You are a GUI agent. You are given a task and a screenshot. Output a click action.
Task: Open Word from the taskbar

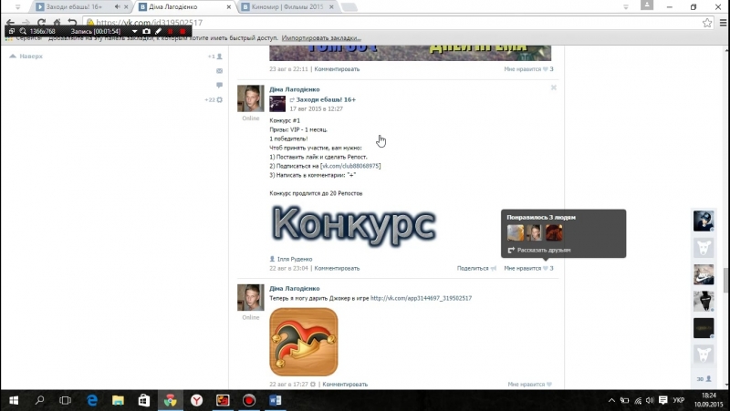tap(276, 400)
